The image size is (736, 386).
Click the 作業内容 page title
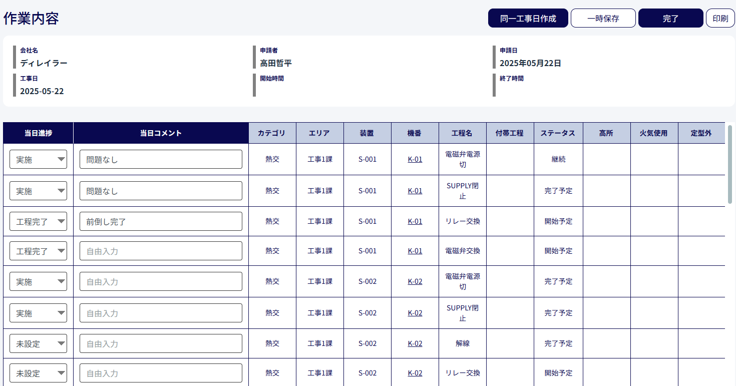pyautogui.click(x=31, y=19)
